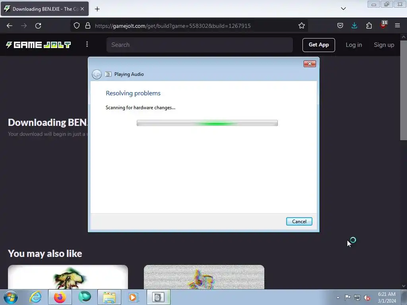Click the Get App button
The height and width of the screenshot is (305, 407).
pyautogui.click(x=318, y=45)
